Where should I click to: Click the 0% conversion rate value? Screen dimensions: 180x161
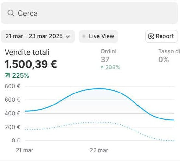coord(163,60)
